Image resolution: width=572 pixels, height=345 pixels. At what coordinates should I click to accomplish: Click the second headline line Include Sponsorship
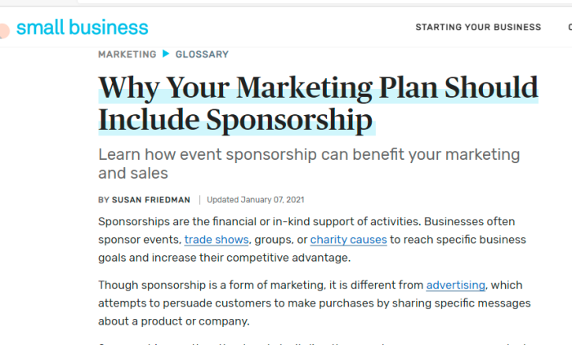click(x=235, y=120)
